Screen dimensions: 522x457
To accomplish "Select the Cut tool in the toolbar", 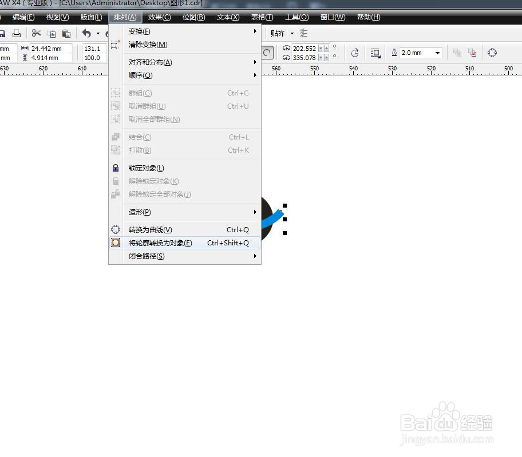I will pos(35,33).
